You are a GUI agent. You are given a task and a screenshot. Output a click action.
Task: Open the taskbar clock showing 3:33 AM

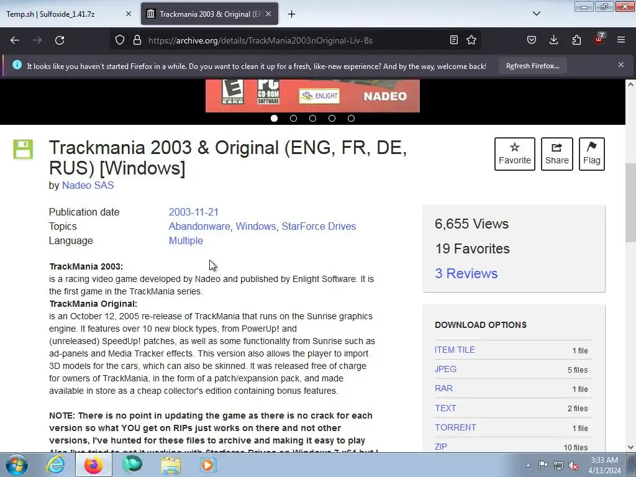pos(604,465)
